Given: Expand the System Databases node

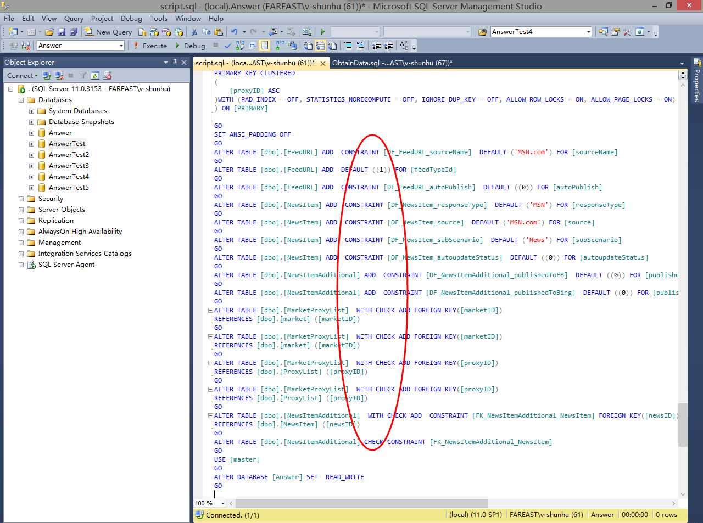Looking at the screenshot, I should tap(31, 111).
